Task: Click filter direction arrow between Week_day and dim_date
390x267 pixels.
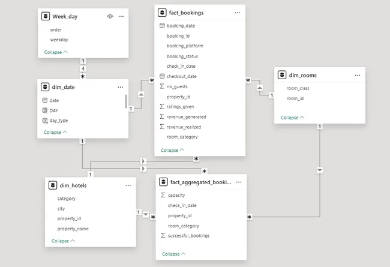Action: (x=83, y=68)
